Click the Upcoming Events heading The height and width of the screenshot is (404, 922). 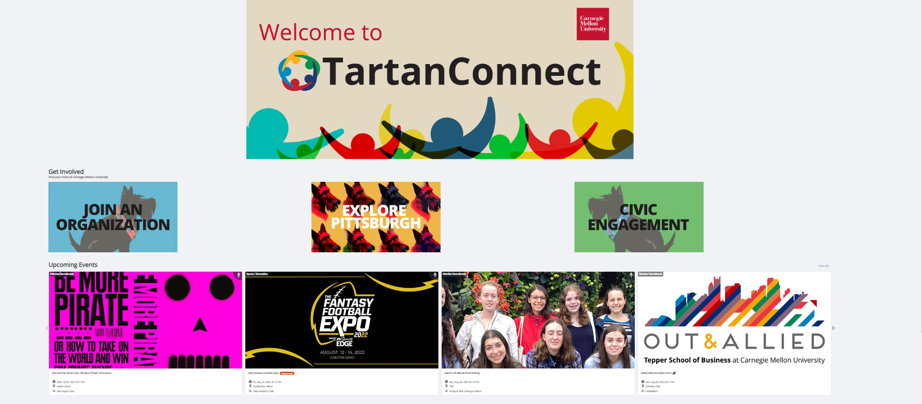[73, 265]
